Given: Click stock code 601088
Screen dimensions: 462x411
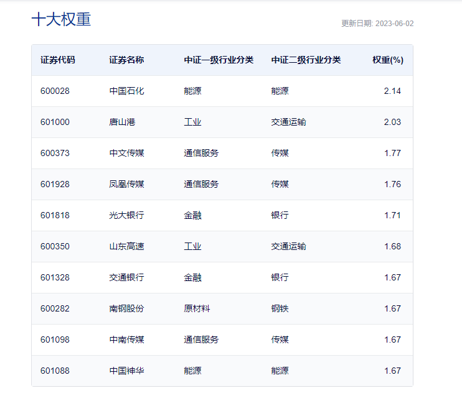Looking at the screenshot, I should (55, 371).
